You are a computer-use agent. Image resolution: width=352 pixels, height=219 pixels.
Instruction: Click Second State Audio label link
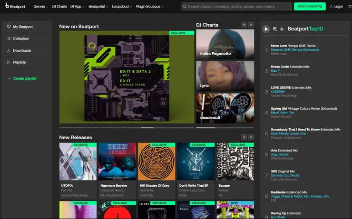(74, 195)
